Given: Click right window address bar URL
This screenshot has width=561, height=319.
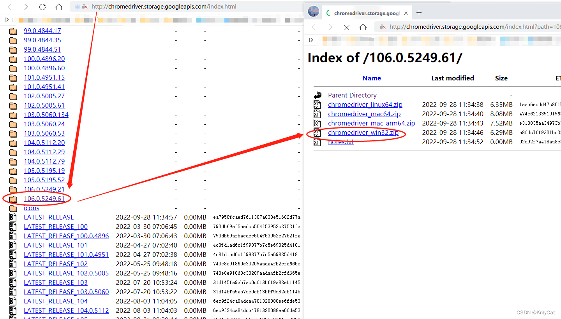Looking at the screenshot, I should coord(475,27).
